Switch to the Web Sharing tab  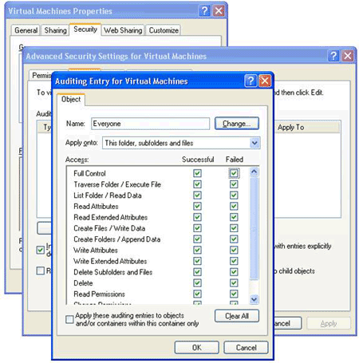(123, 30)
